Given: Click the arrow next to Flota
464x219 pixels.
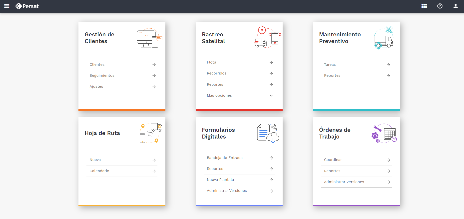Looking at the screenshot, I should point(271,62).
